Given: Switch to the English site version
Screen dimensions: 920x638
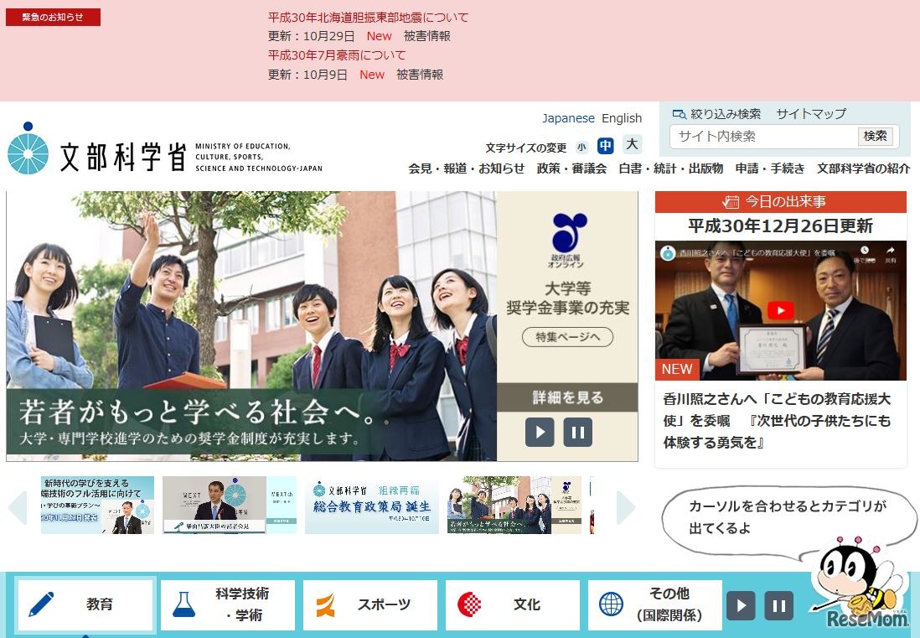Looking at the screenshot, I should 621,118.
